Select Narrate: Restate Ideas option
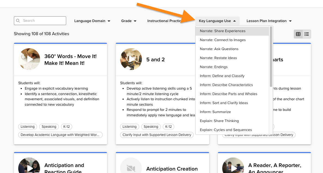 (x=232, y=58)
